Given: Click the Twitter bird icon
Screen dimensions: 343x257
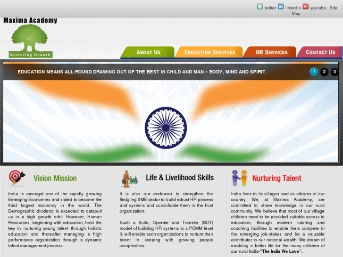Looking at the screenshot, I should pos(259,7).
